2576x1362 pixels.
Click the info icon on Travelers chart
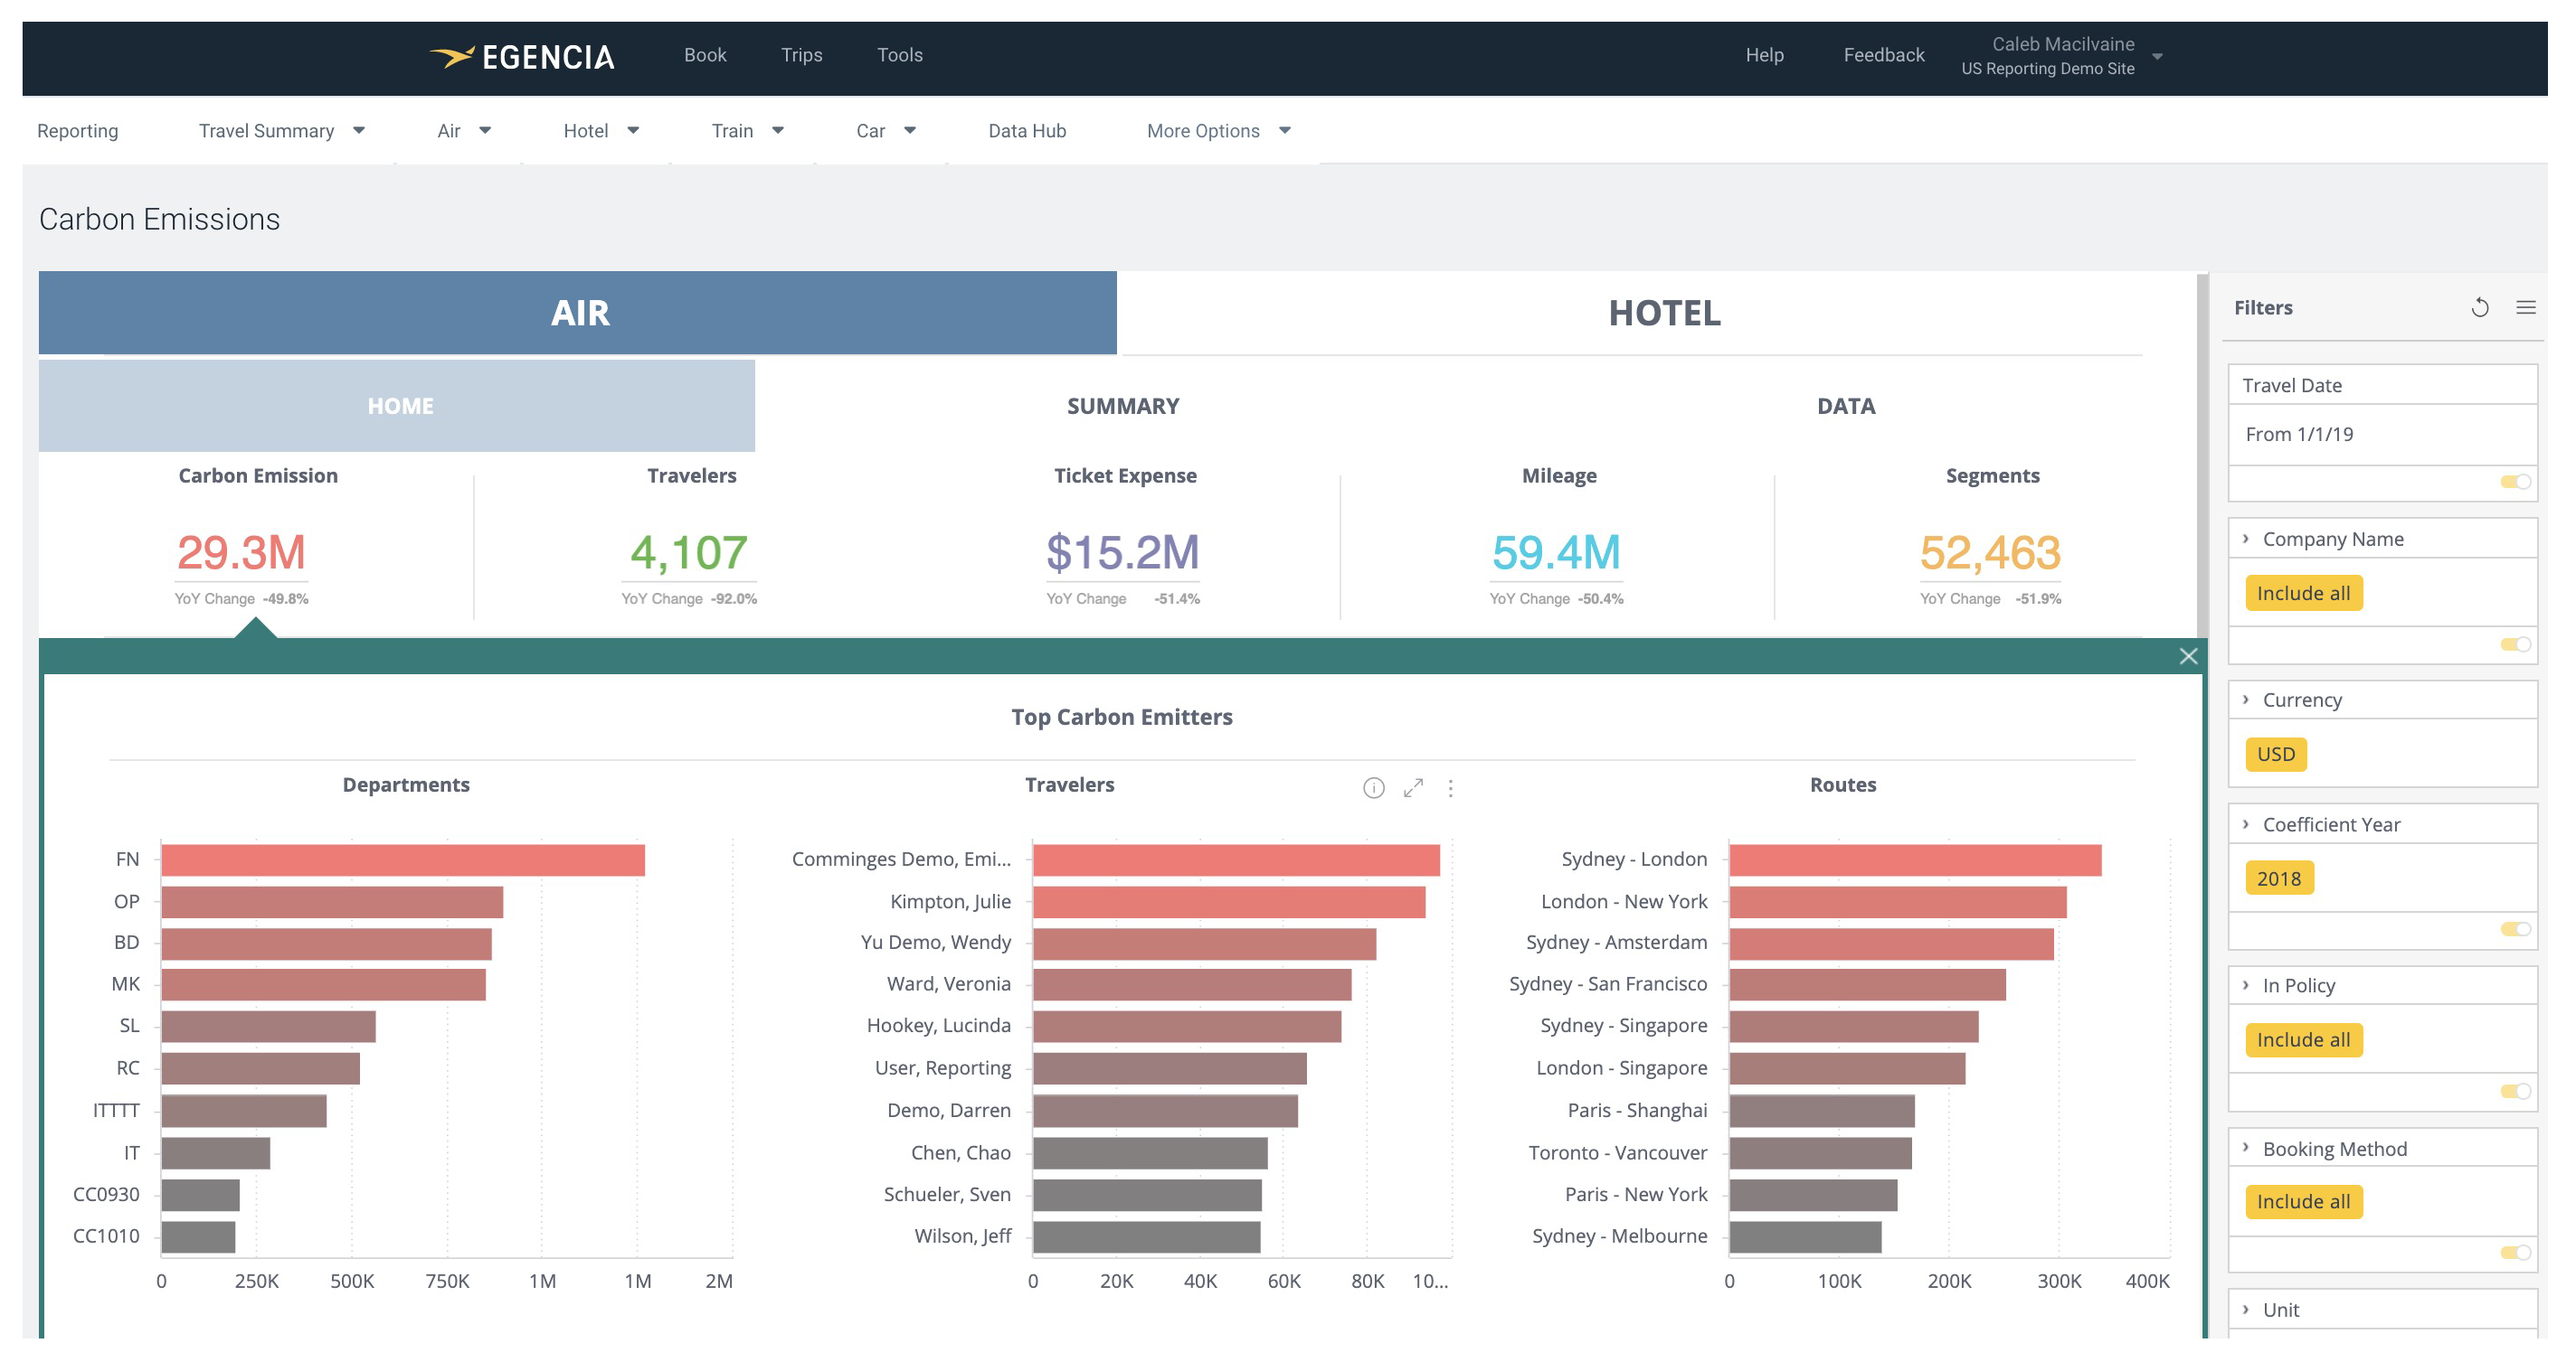1373,787
